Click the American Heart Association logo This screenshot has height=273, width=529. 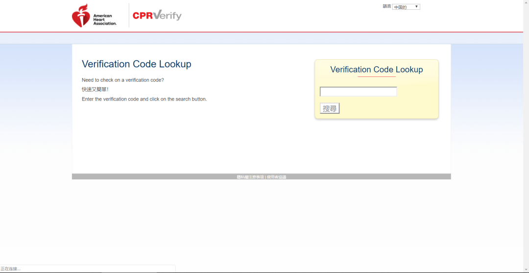click(94, 16)
